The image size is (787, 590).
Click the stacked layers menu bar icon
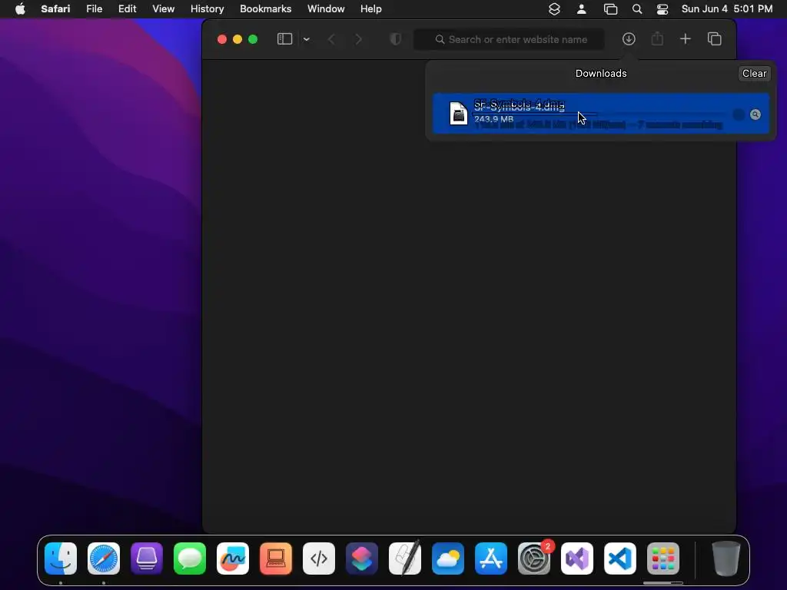click(x=554, y=9)
